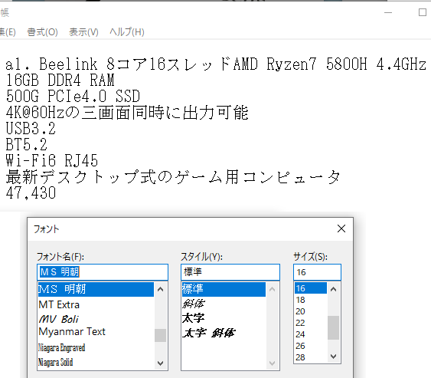Click the line 16GB DDR4 RAM
This screenshot has height=378, width=431.
click(60, 81)
